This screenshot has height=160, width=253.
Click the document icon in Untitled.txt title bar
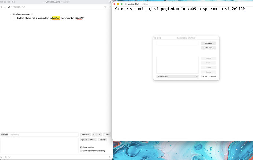[x=126, y=4]
